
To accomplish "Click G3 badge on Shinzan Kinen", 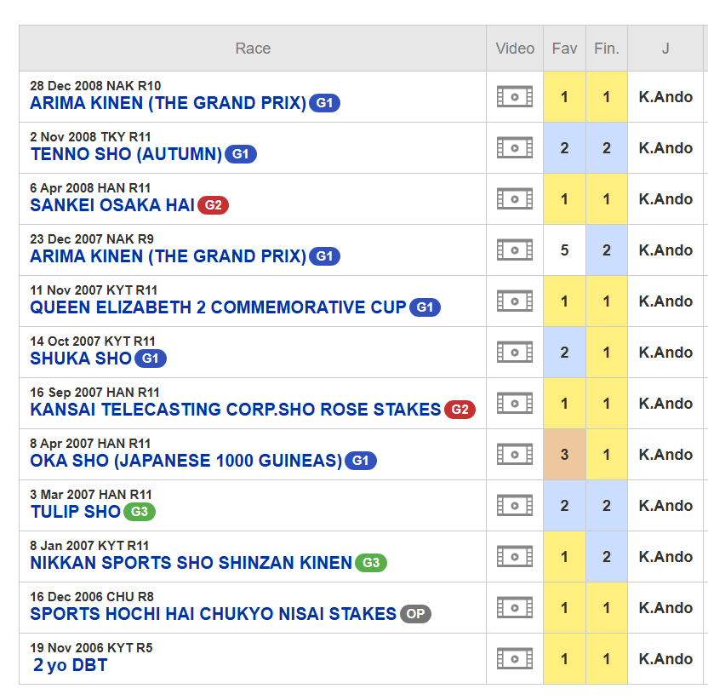I will tap(371, 563).
